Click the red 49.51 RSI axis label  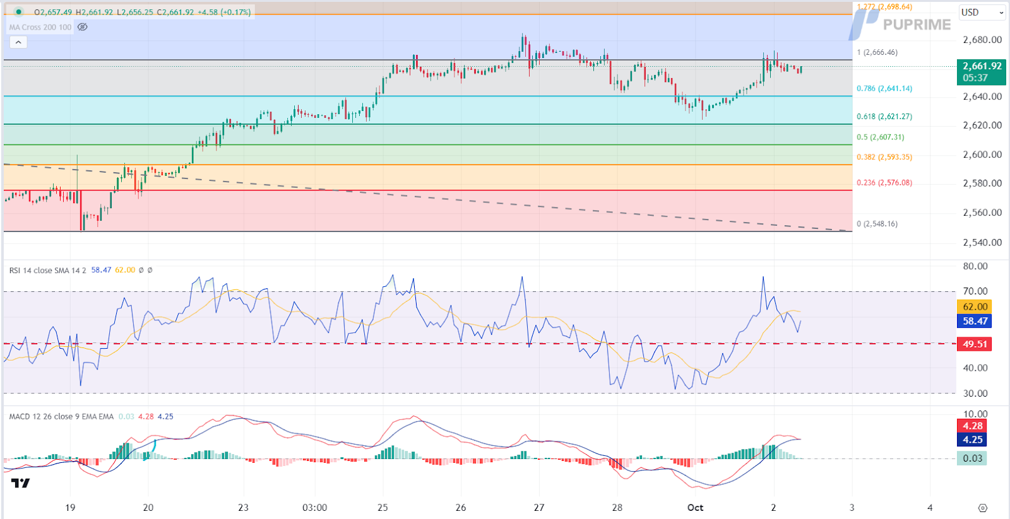tap(975, 344)
